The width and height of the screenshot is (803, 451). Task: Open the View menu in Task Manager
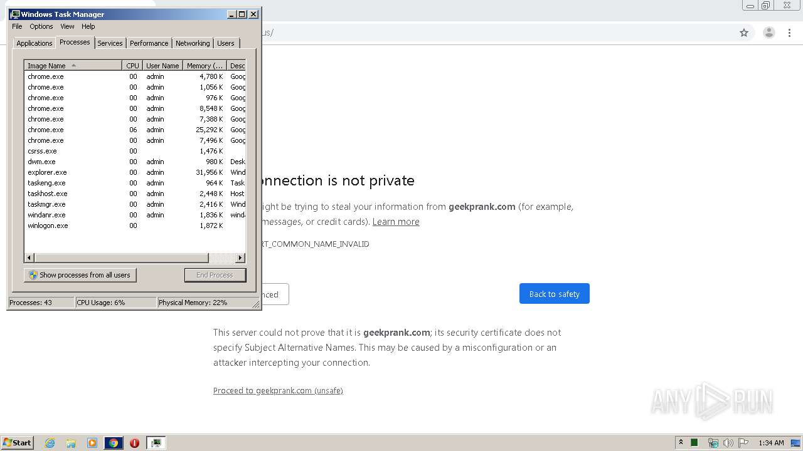(x=67, y=26)
